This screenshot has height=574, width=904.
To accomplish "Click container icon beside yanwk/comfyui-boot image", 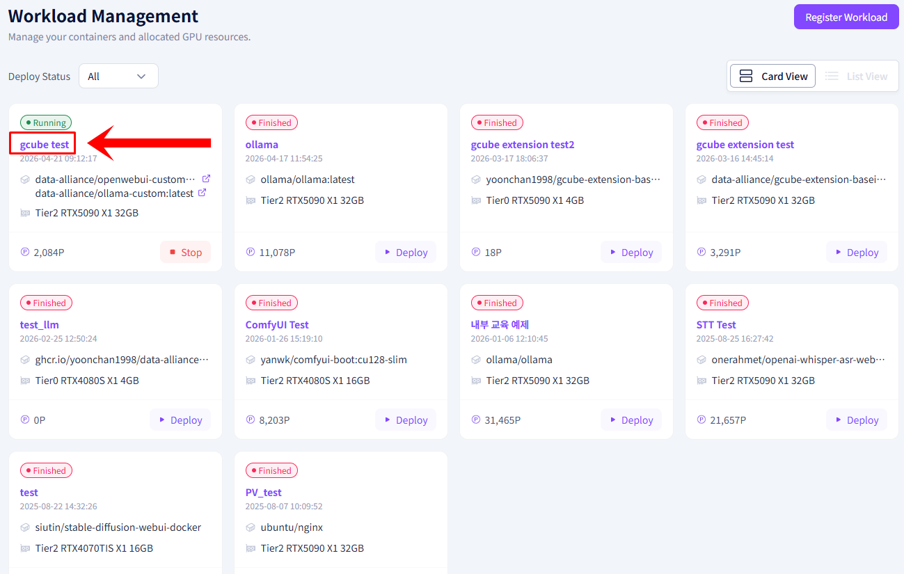I will click(251, 360).
